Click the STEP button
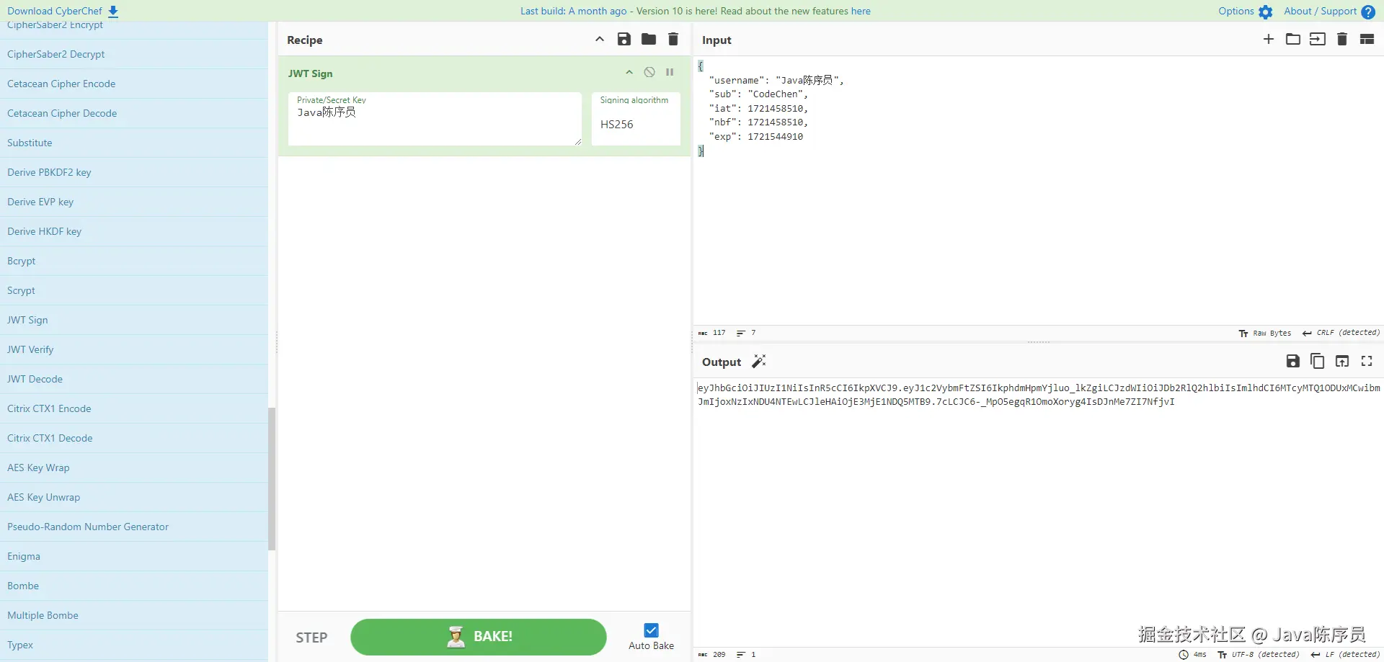Image resolution: width=1384 pixels, height=662 pixels. pos(311,638)
